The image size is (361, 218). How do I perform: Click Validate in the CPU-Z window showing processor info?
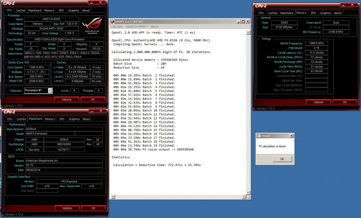(x=66, y=100)
